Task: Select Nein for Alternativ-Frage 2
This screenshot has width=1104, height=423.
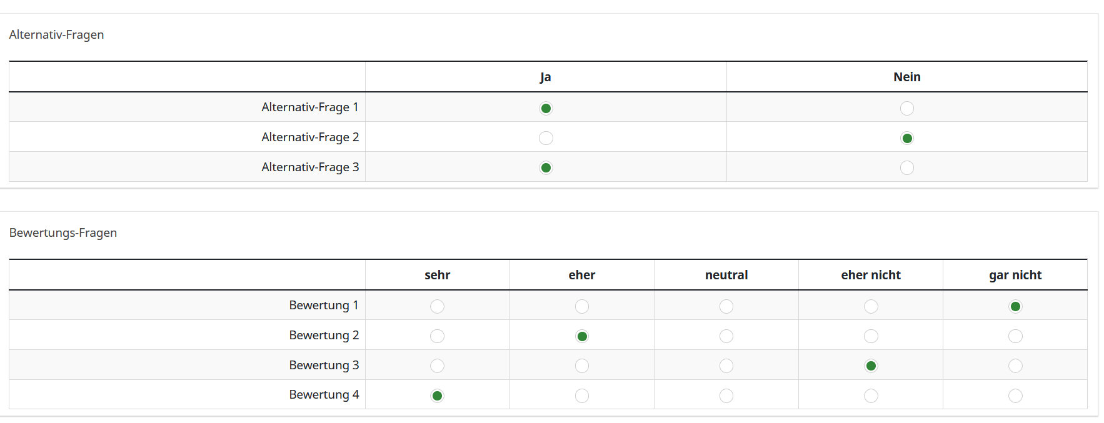Action: [x=906, y=138]
